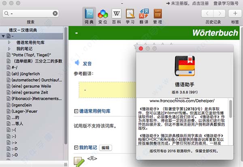Open the 学习 study tool

[130, 16]
